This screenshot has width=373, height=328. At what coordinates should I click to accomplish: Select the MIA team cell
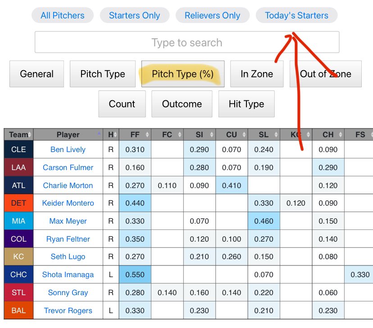coord(18,221)
